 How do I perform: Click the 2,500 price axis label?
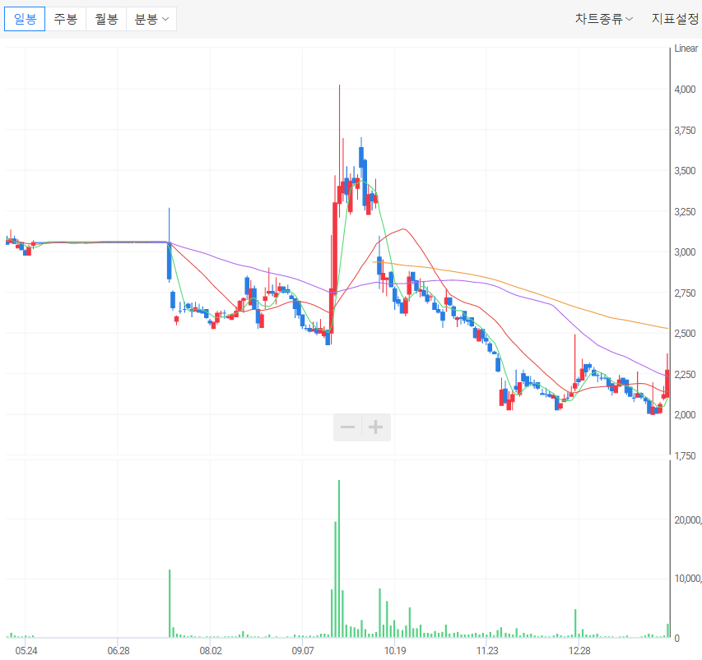point(685,334)
